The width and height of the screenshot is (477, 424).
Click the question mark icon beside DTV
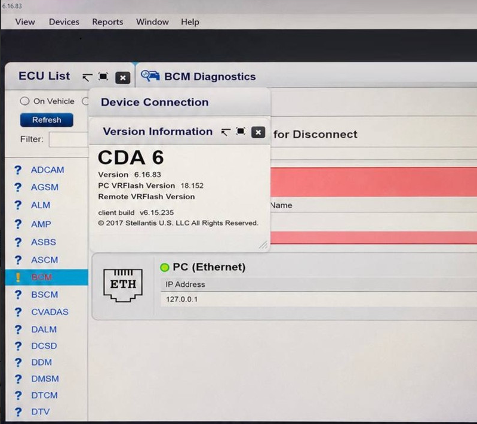19,412
